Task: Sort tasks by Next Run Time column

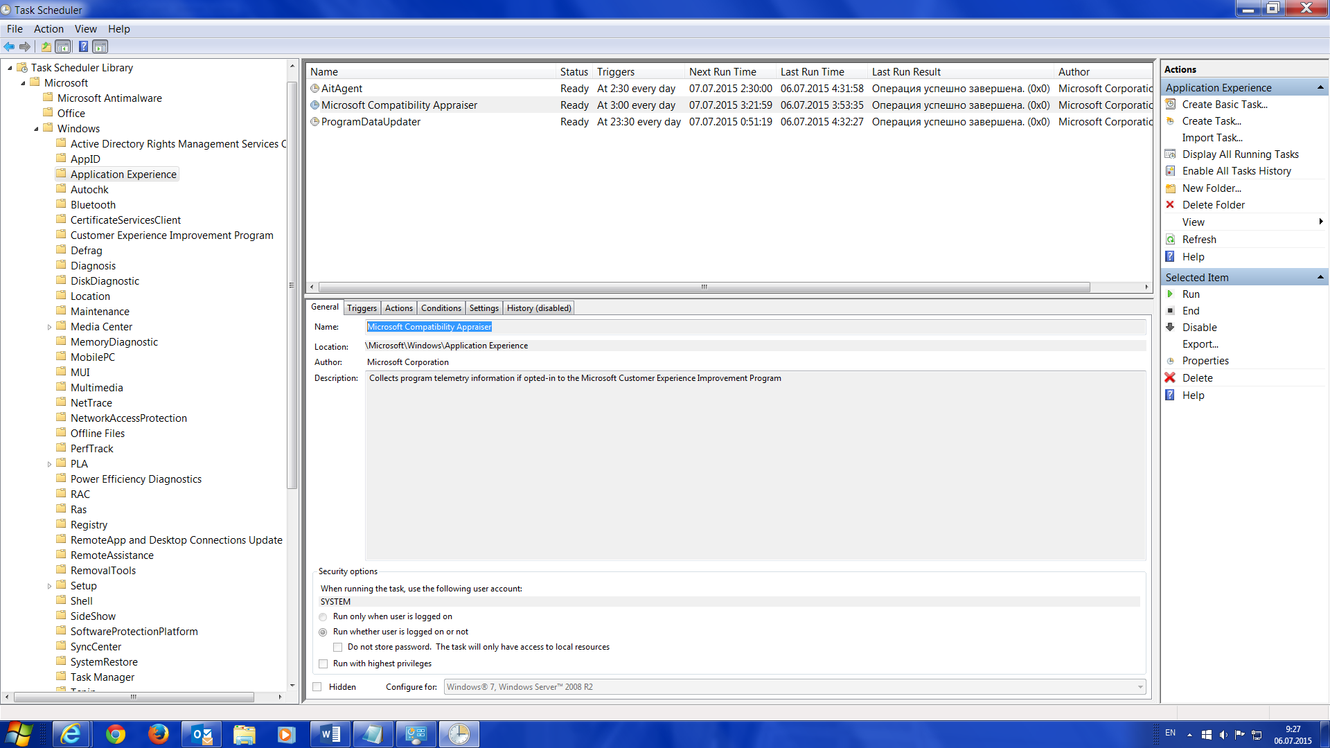Action: [730, 71]
